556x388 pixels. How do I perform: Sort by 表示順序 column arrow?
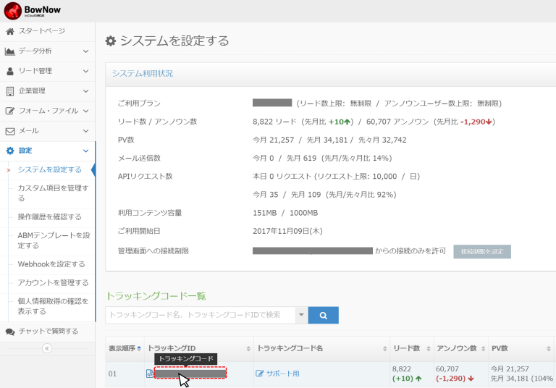(139, 349)
